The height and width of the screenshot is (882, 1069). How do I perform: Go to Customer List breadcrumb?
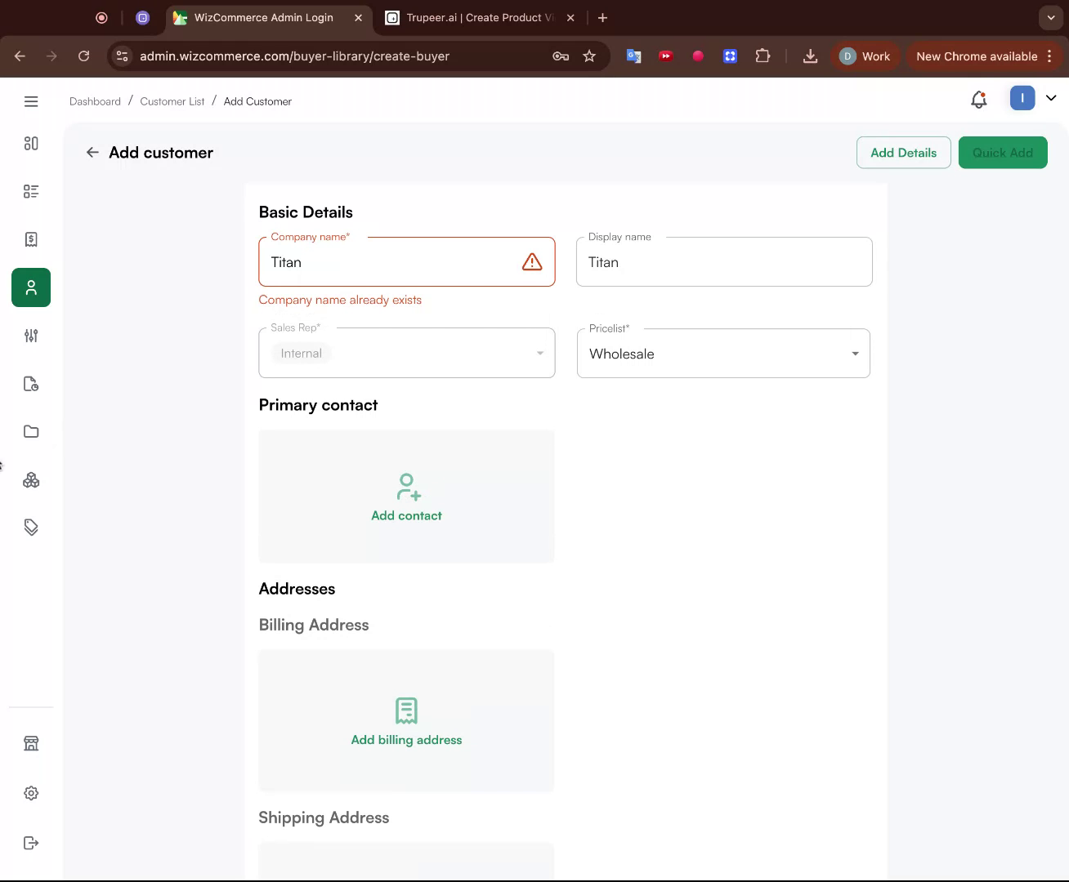click(172, 101)
